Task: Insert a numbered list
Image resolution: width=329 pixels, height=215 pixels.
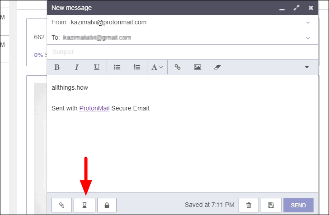Action: pyautogui.click(x=137, y=67)
